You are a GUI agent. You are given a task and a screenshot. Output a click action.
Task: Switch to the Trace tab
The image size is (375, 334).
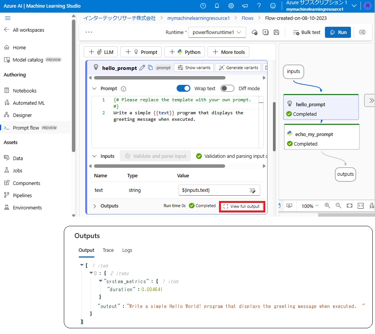pyautogui.click(x=108, y=250)
